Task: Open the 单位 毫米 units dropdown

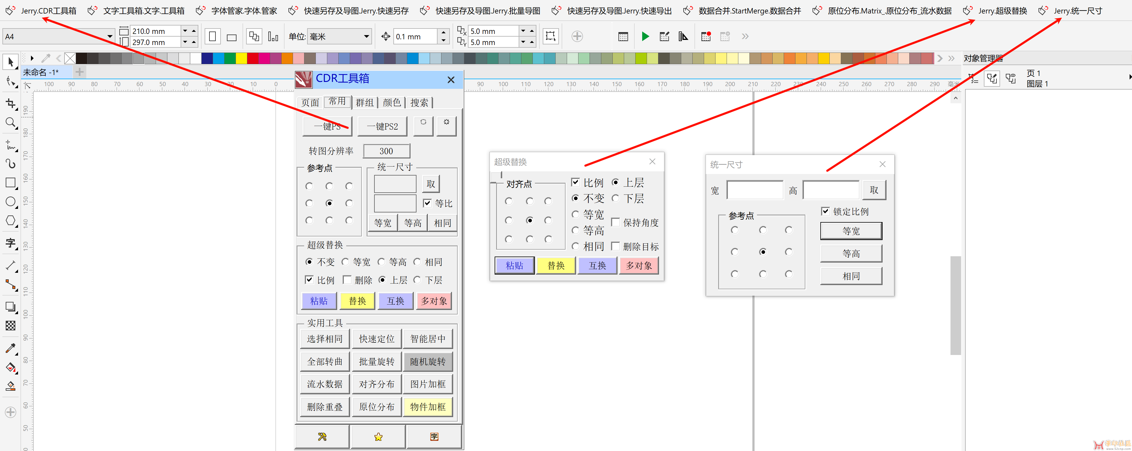Action: click(366, 36)
